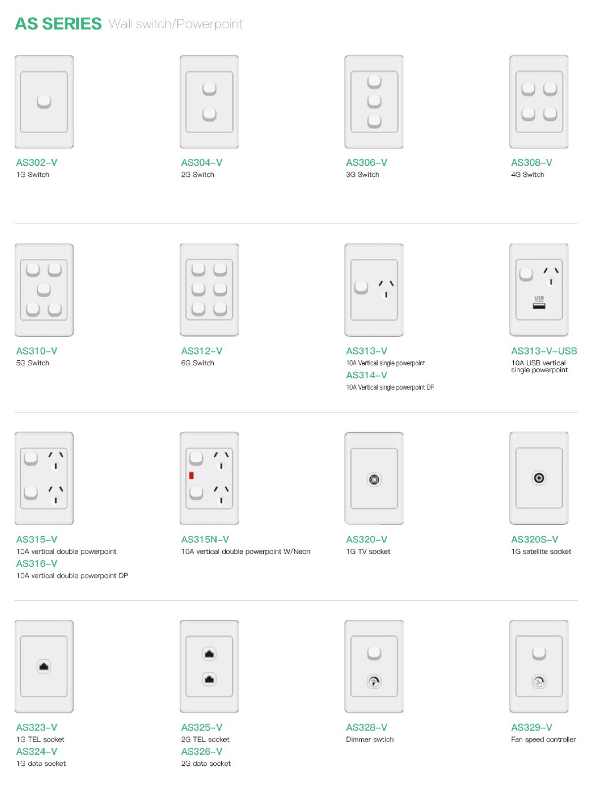
Task: Choose the AS308-V 4G switch image
Action: [539, 102]
